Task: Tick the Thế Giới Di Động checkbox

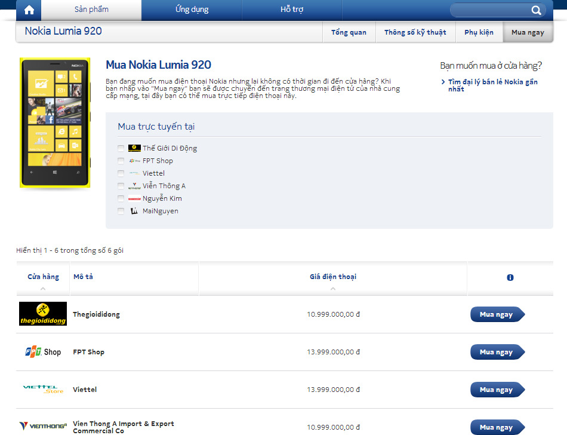Action: point(121,148)
